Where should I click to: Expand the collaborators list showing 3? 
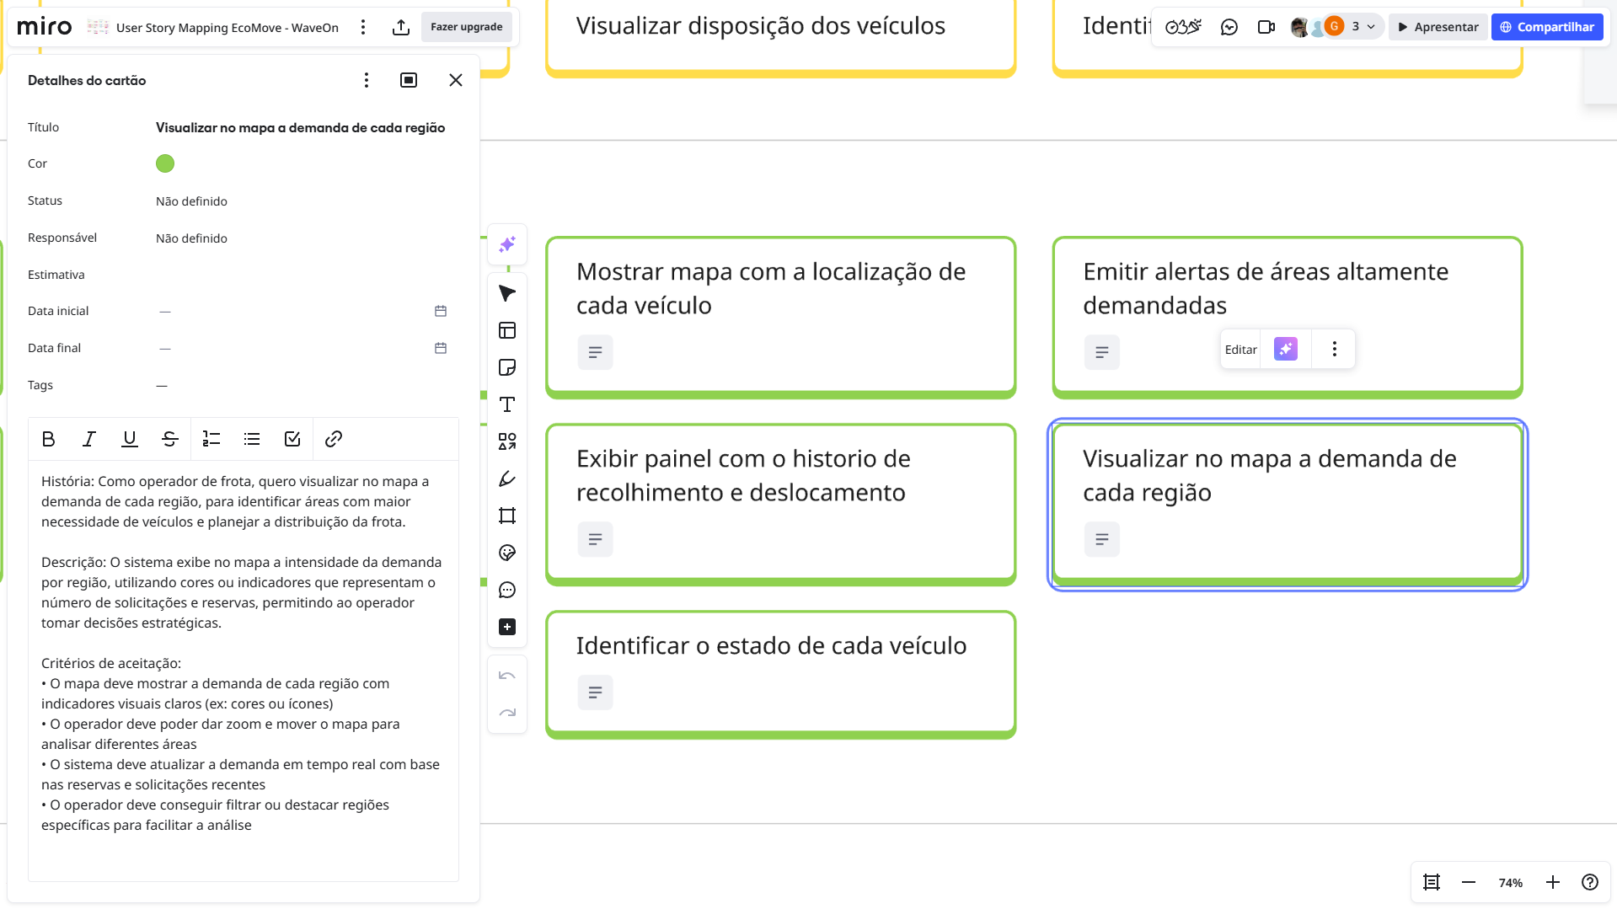[x=1363, y=27]
